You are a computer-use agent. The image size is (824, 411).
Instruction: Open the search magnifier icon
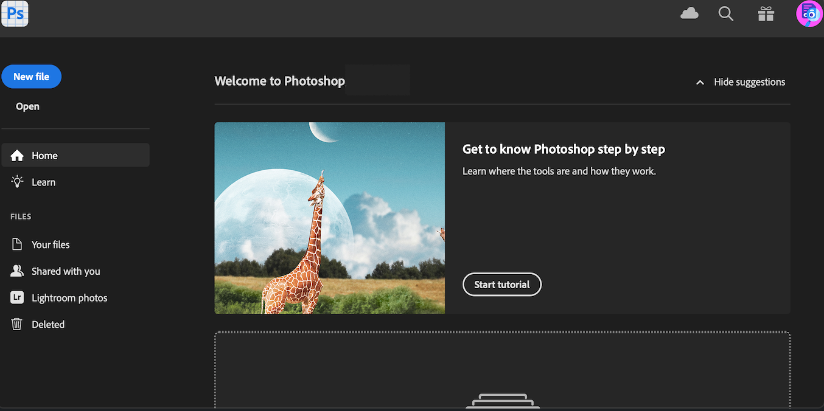[725, 13]
